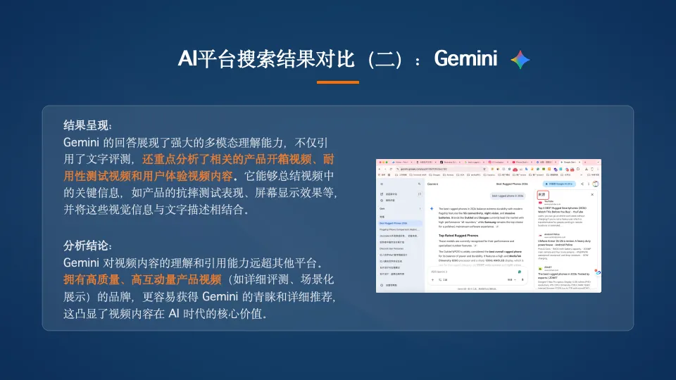Click the Gemini browser screenshot thumbnail
This screenshot has width=676, height=380.
click(x=489, y=226)
